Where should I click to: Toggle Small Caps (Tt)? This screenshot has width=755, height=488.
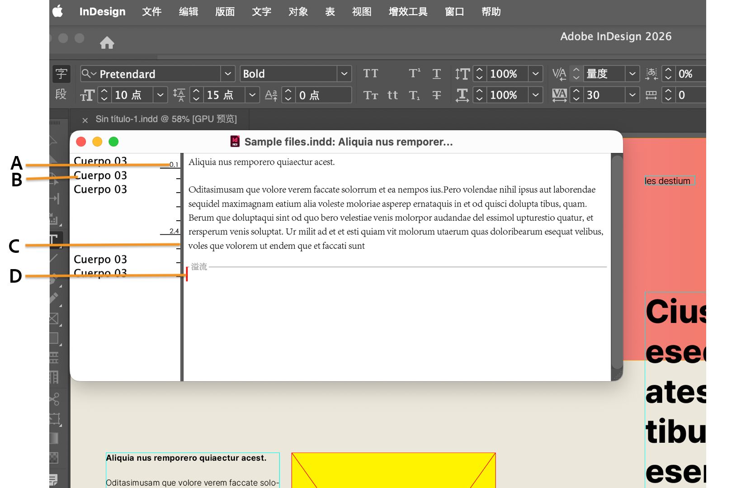click(371, 95)
